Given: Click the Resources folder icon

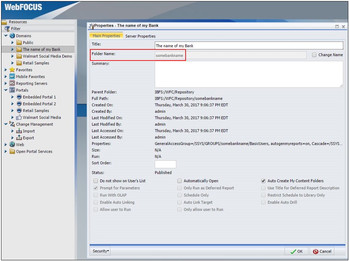Looking at the screenshot, I should 4,22.
